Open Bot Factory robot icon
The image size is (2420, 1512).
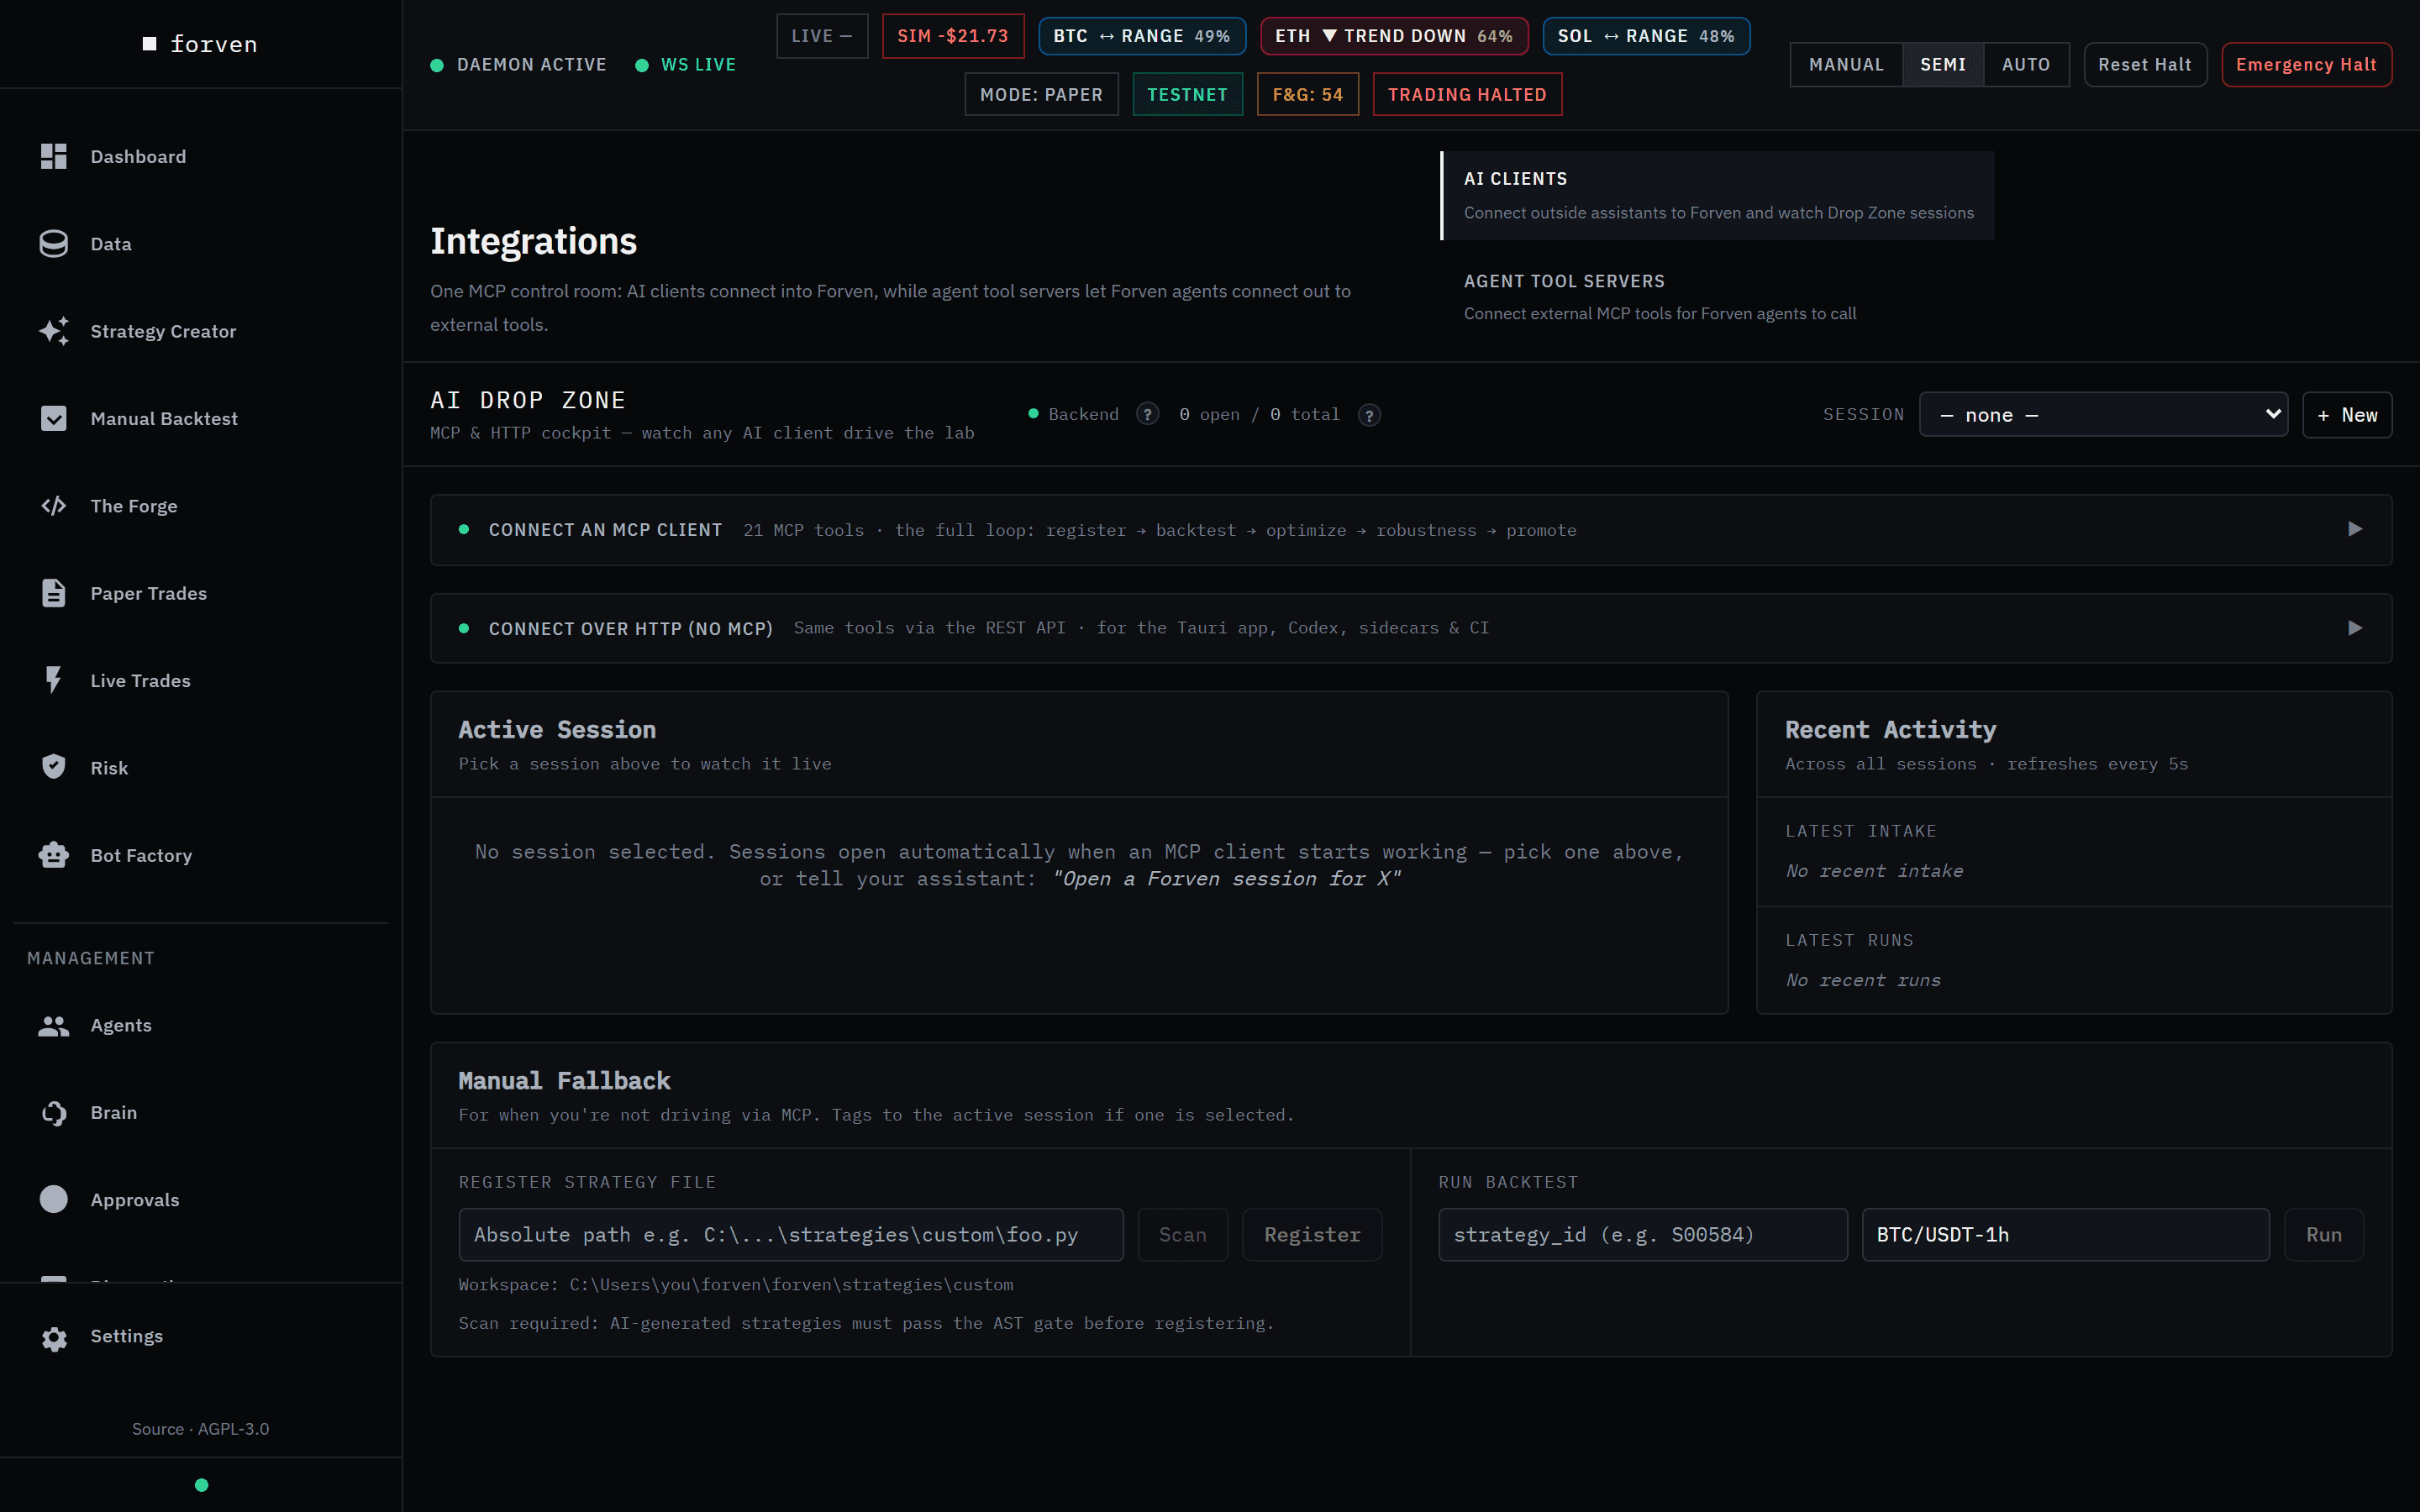point(53,855)
